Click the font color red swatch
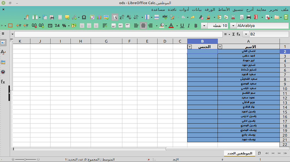 tap(171, 26)
